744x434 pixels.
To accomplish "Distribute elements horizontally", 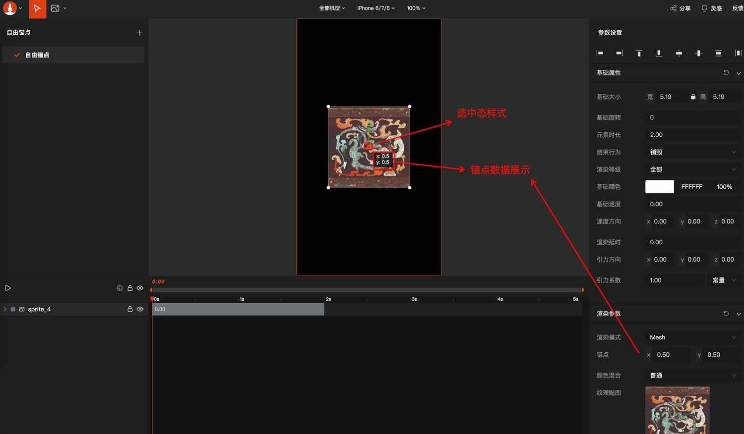I will click(x=738, y=53).
